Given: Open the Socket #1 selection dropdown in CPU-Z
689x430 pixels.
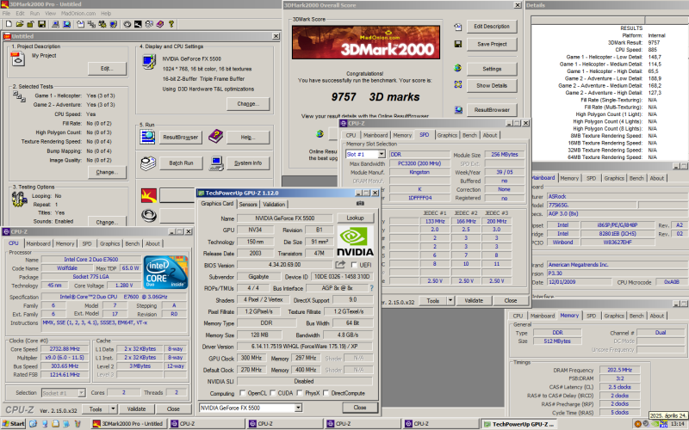Looking at the screenshot, I should (81, 393).
